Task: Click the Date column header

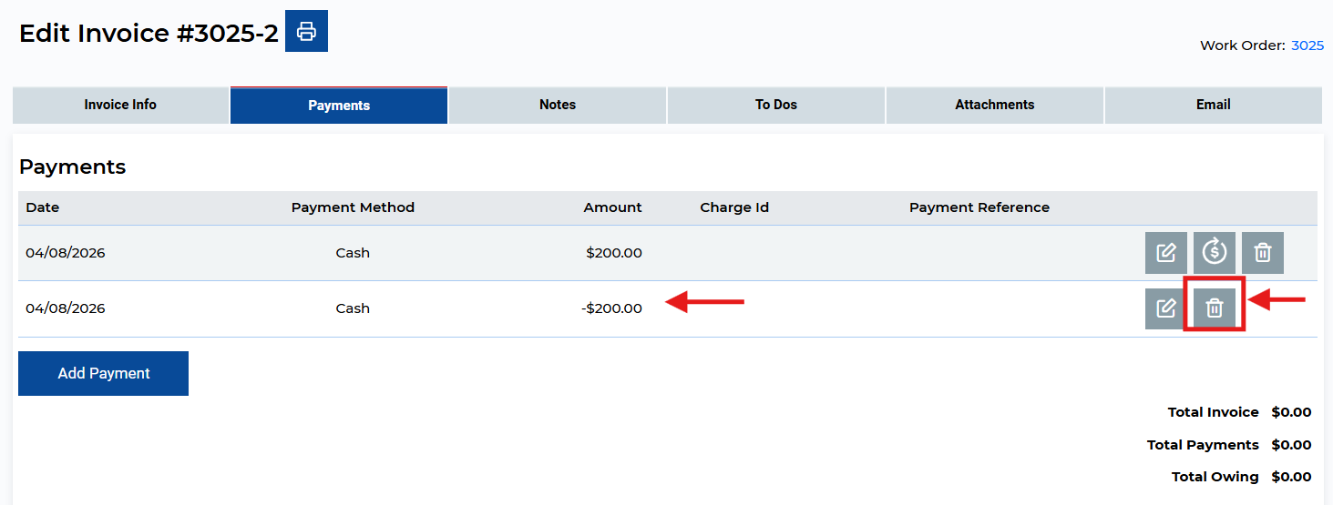Action: [43, 207]
